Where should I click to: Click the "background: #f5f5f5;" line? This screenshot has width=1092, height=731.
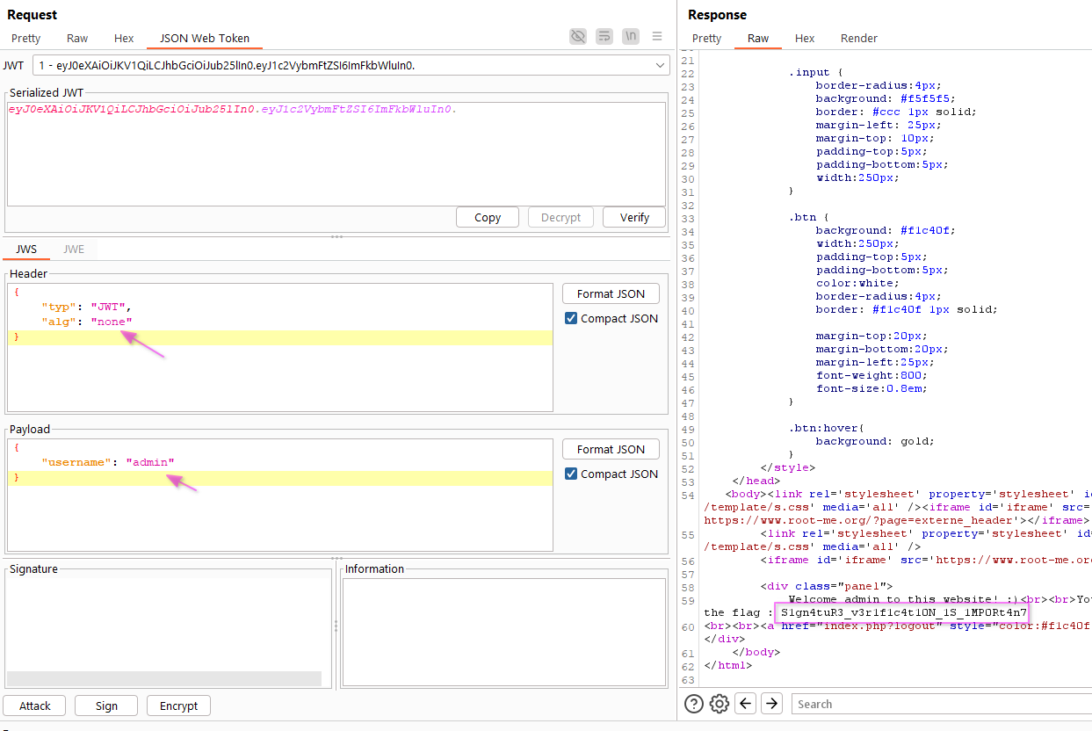click(886, 98)
